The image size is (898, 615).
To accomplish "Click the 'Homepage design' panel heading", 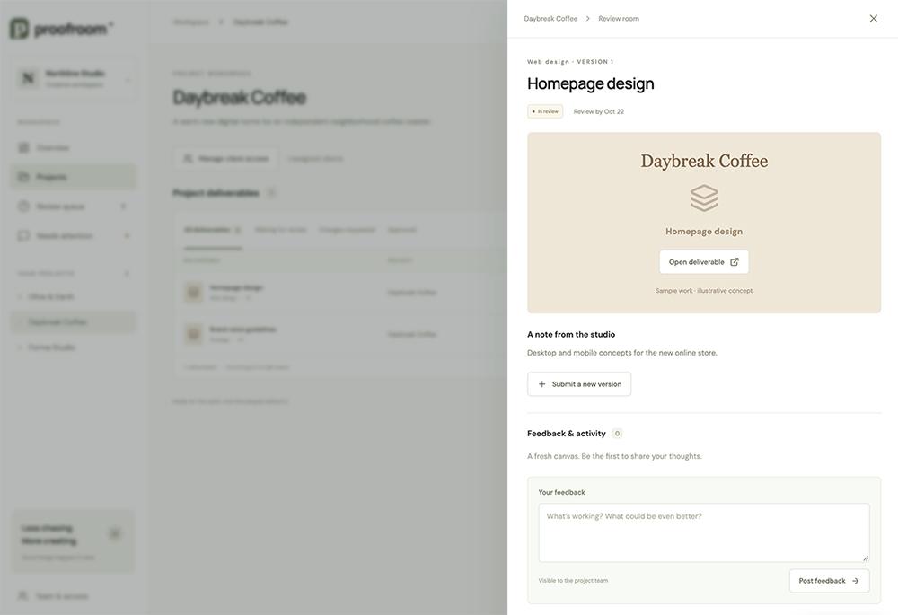I will click(x=591, y=83).
